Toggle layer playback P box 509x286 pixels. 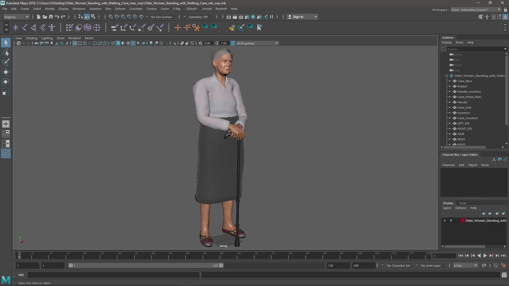pos(451,220)
